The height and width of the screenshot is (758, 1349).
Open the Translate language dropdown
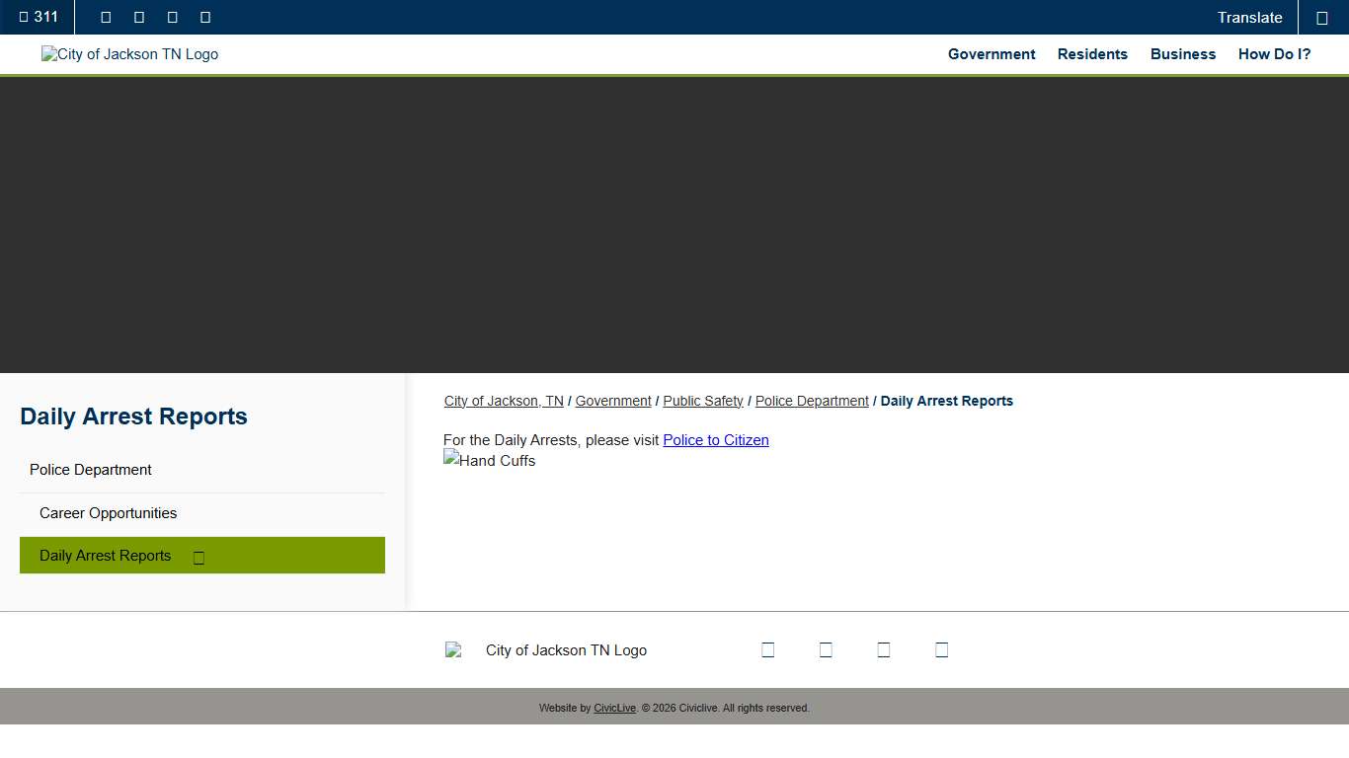coord(1249,18)
